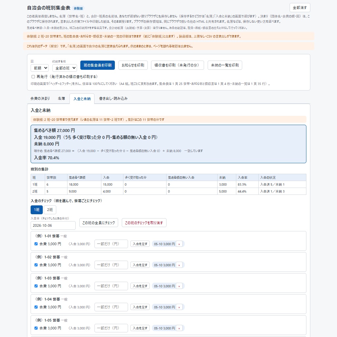Click 入金を足す for household 1-05
The width and height of the screenshot is (337, 337).
tap(140, 328)
